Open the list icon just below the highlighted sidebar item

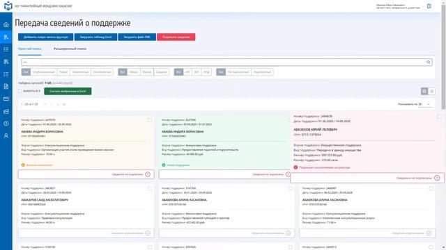coord(6,49)
